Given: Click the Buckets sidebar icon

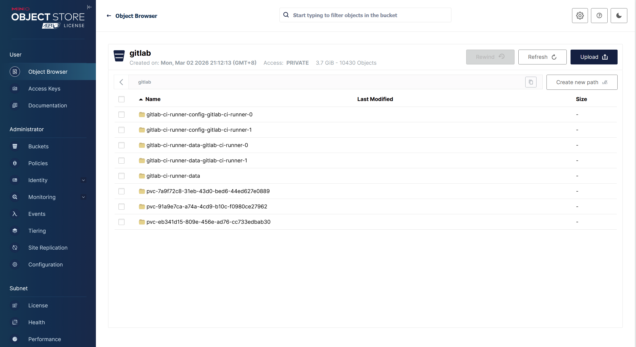Looking at the screenshot, I should click(15, 146).
